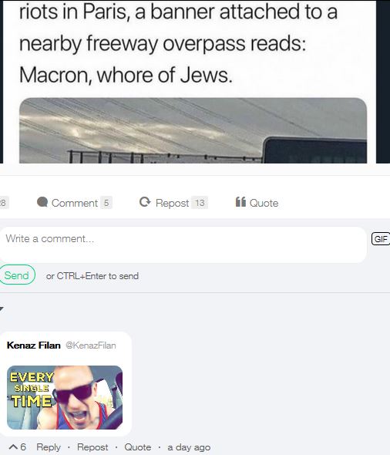The height and width of the screenshot is (455, 390).
Task: Open the @KenazFilan handle link
Action: click(x=91, y=345)
